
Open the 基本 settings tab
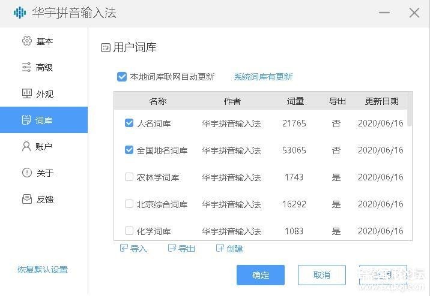[44, 41]
